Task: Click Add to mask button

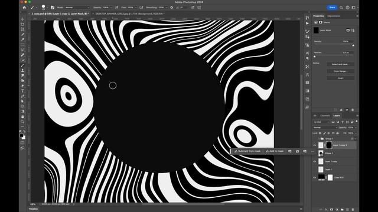Action: (x=274, y=151)
